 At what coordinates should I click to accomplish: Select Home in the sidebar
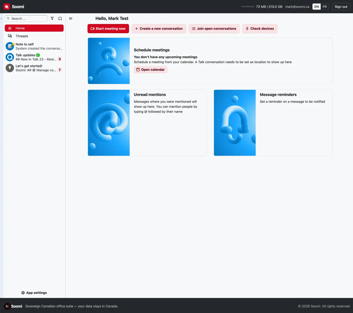pyautogui.click(x=34, y=28)
